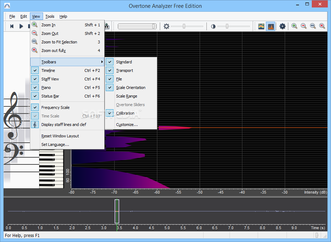Viewport: 331px width, 242px height.
Task: Close the open View menu
Action: [36, 16]
